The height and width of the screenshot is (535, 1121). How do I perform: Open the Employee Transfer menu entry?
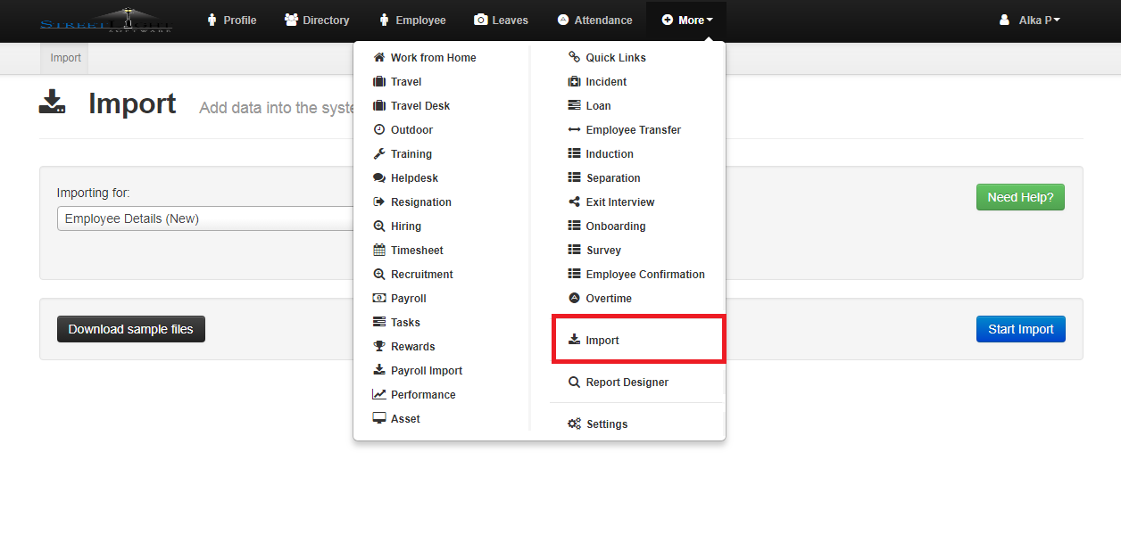coord(633,130)
